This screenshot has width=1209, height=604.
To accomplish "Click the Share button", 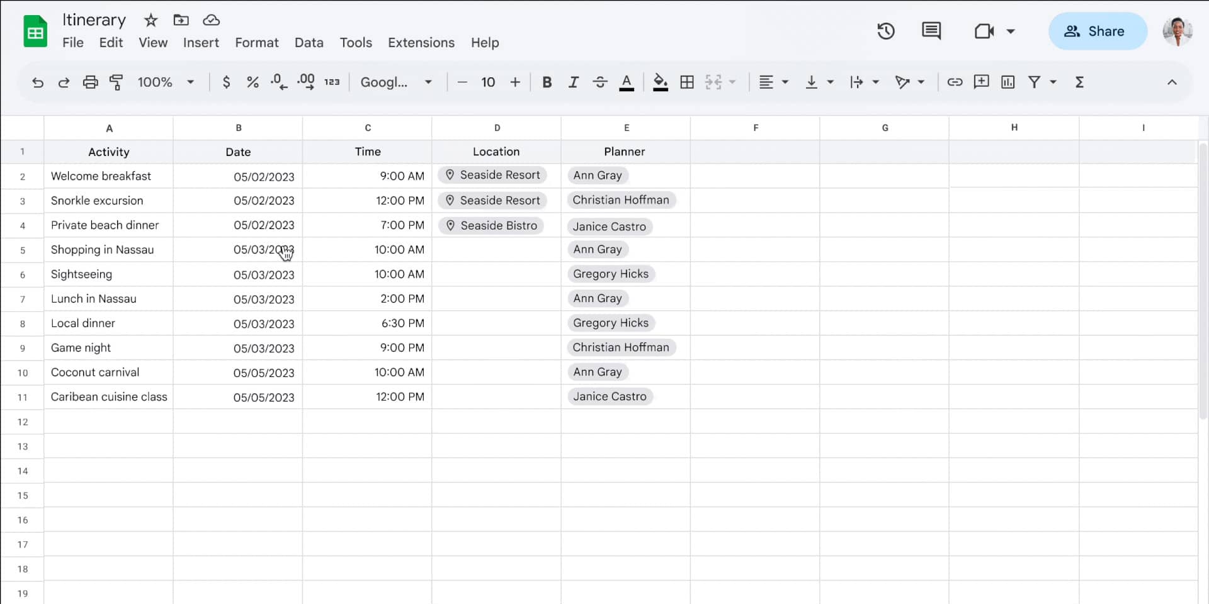I will pyautogui.click(x=1097, y=31).
